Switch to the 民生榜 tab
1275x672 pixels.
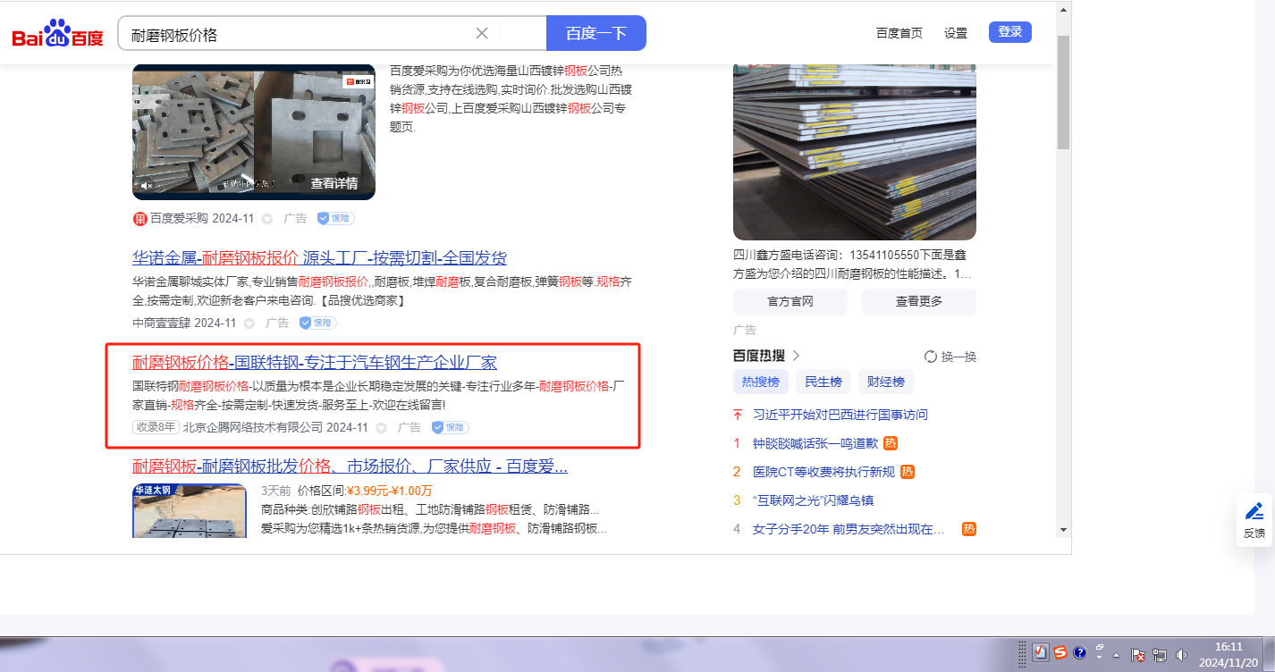click(823, 382)
